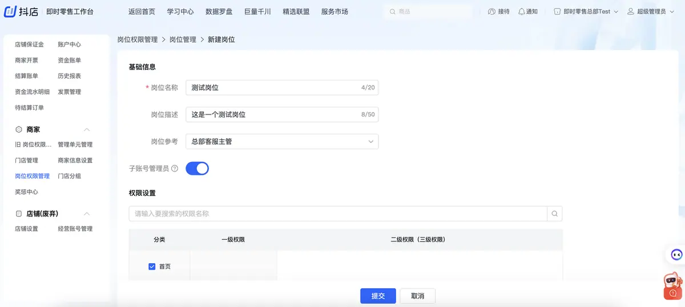
Task: Click 岗位权限管理 breadcrumb link
Action: click(x=138, y=40)
